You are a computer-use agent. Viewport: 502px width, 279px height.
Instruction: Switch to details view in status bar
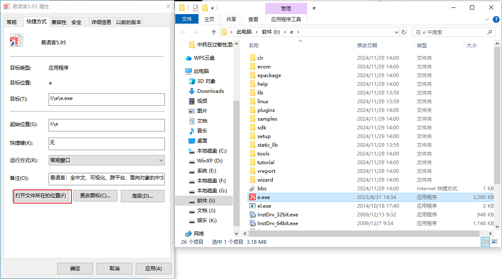pos(485,242)
